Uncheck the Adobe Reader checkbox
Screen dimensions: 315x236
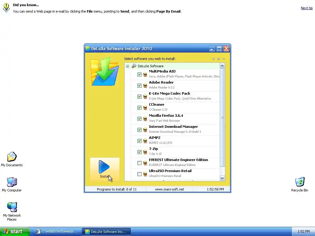click(x=139, y=85)
